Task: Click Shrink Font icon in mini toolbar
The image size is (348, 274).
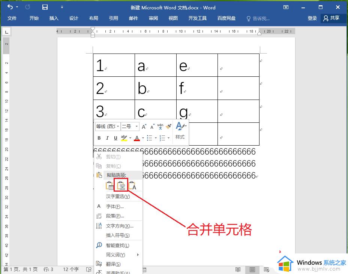Action: pos(152,127)
